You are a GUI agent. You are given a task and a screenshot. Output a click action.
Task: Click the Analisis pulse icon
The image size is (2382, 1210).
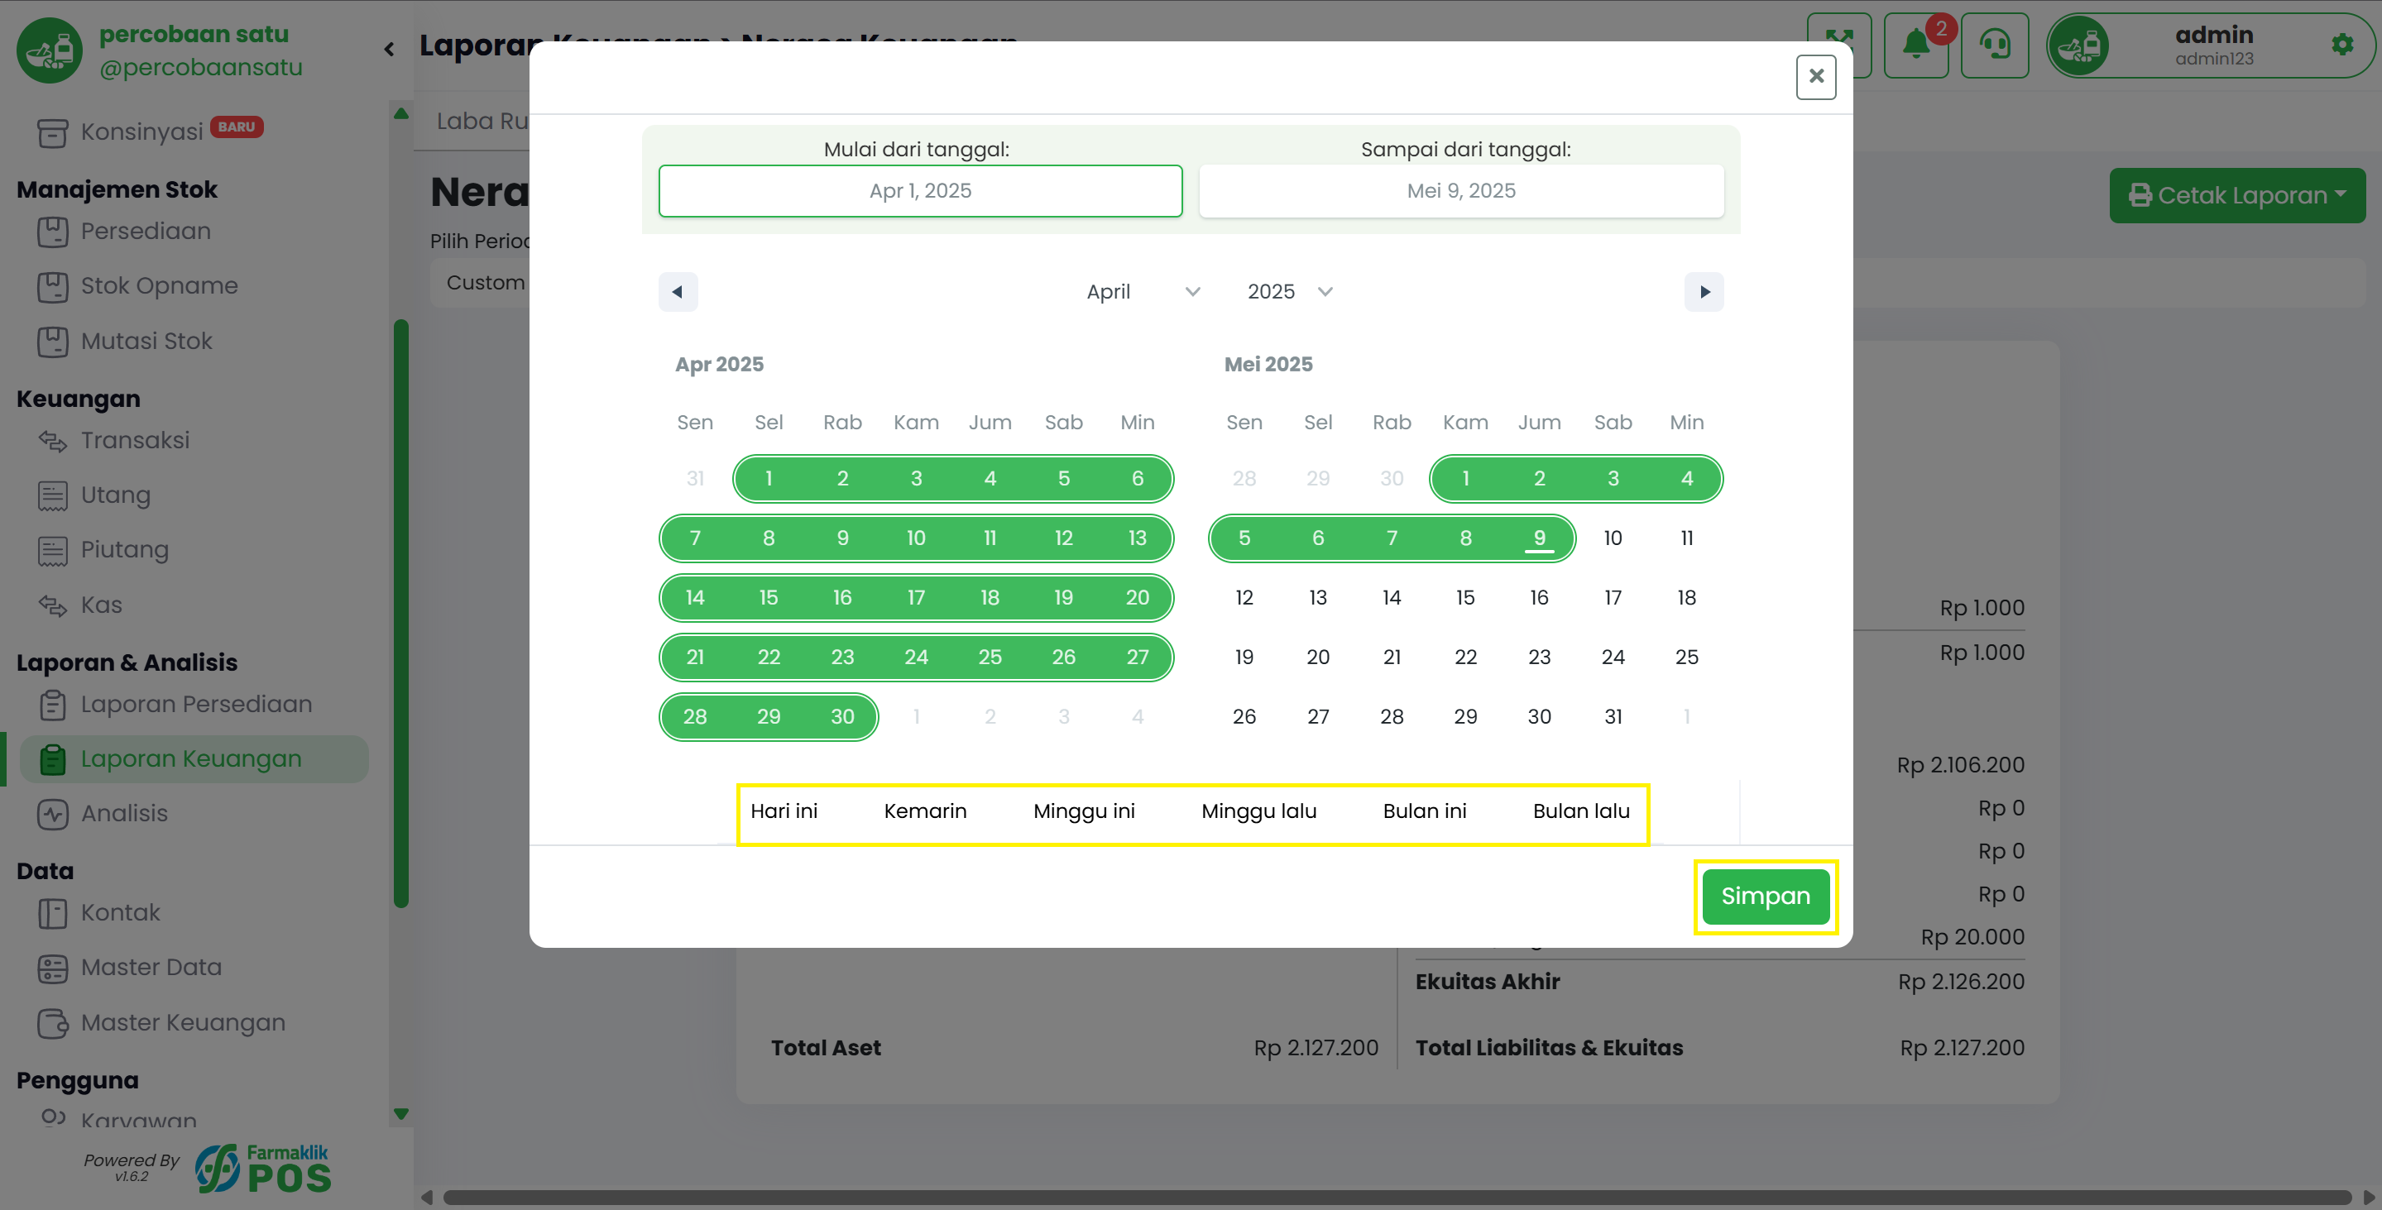[52, 815]
